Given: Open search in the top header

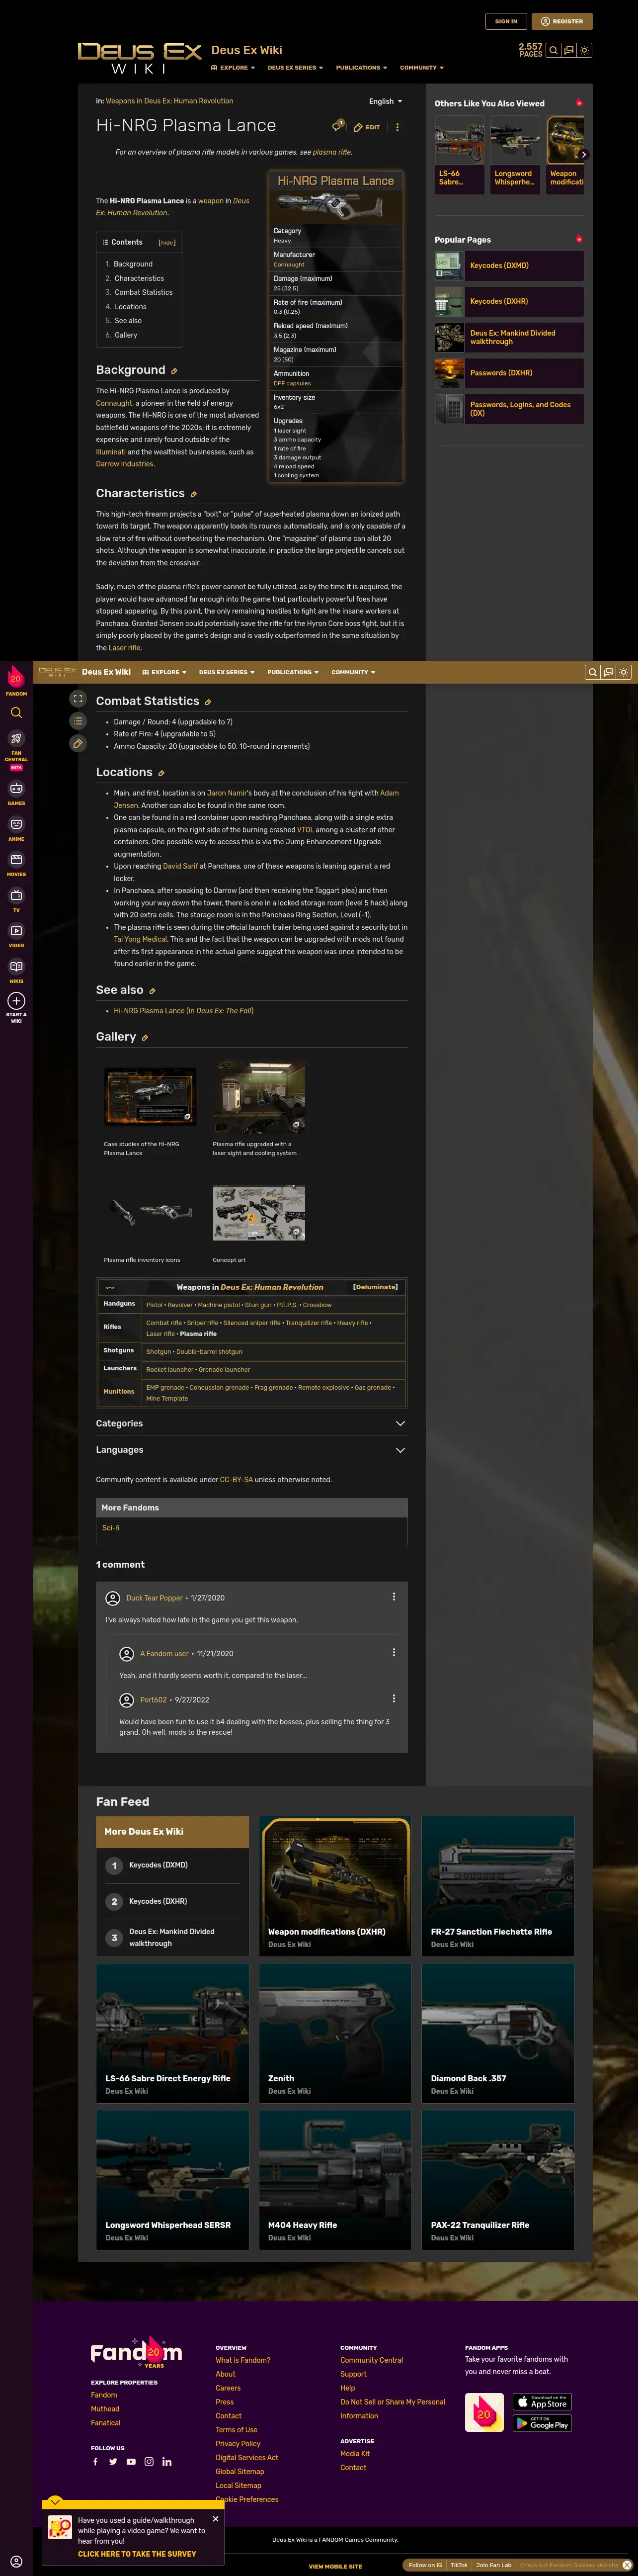Looking at the screenshot, I should click(553, 50).
